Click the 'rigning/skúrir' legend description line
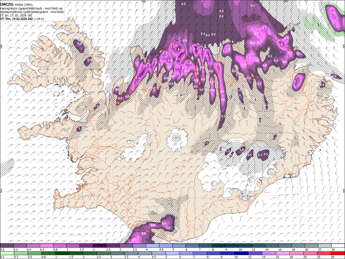345x259 pixels. coord(32,8)
